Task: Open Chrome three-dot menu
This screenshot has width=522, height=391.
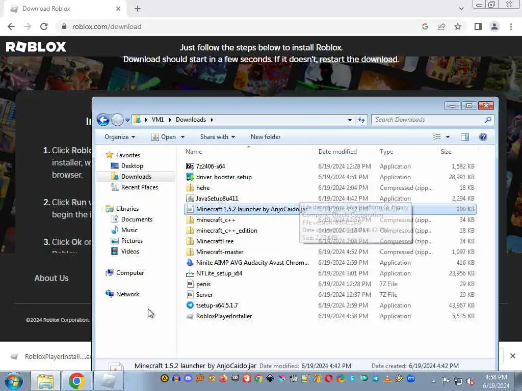Action: [x=511, y=26]
